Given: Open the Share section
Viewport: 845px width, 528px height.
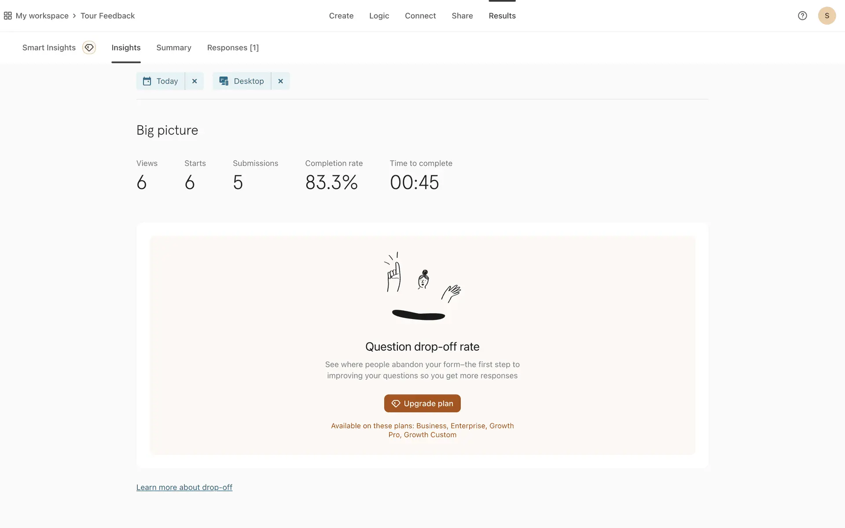Looking at the screenshot, I should (462, 16).
